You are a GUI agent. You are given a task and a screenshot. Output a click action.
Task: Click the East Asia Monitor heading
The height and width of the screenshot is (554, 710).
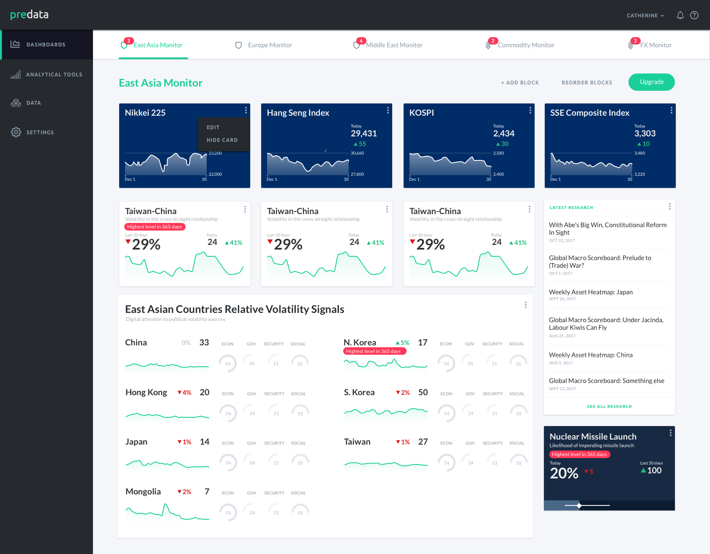point(161,83)
